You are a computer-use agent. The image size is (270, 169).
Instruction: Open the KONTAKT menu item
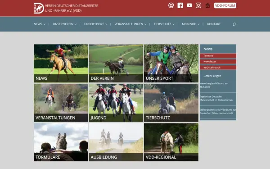tap(214, 24)
